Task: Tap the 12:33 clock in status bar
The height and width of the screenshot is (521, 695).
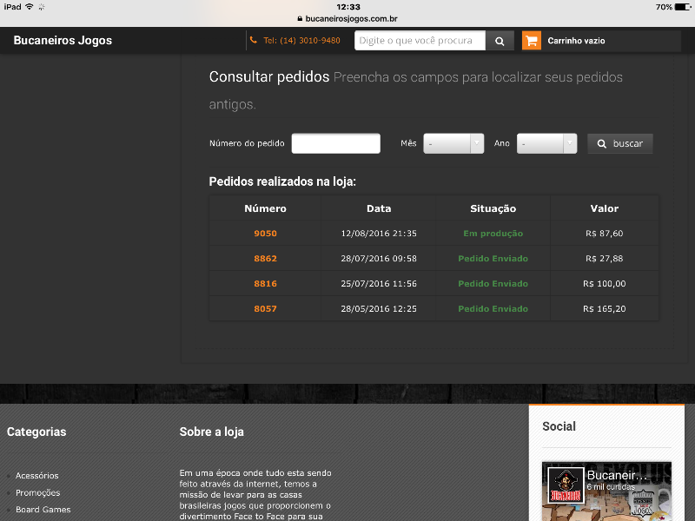Action: tap(348, 7)
